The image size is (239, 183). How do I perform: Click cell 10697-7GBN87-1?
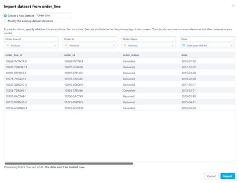pos(16,67)
